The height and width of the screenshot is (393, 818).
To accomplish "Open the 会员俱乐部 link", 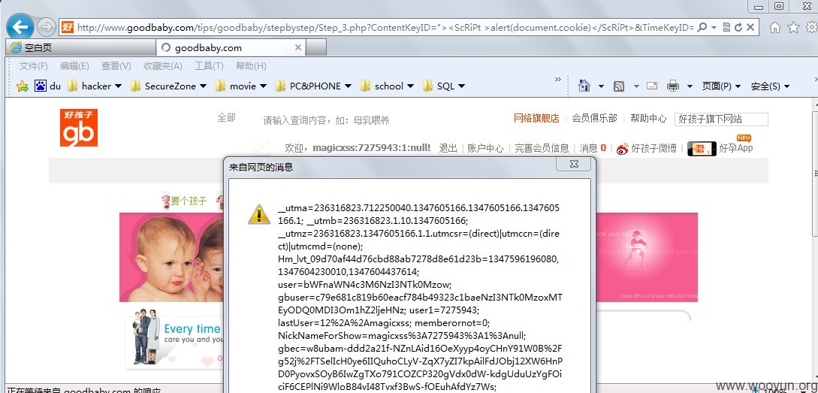I will (594, 119).
